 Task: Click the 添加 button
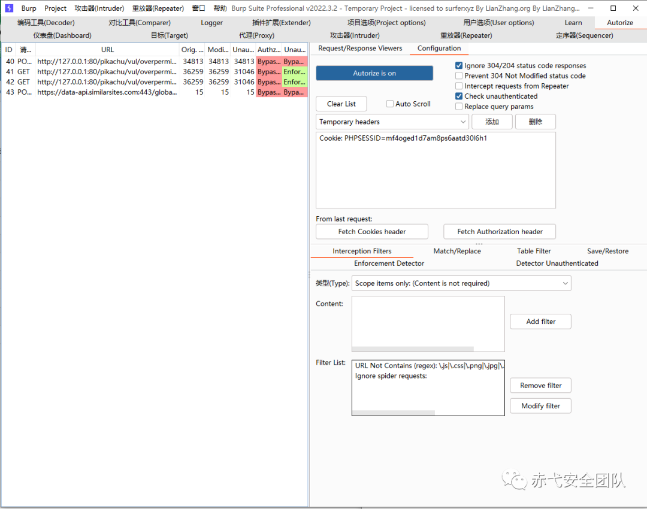(492, 122)
